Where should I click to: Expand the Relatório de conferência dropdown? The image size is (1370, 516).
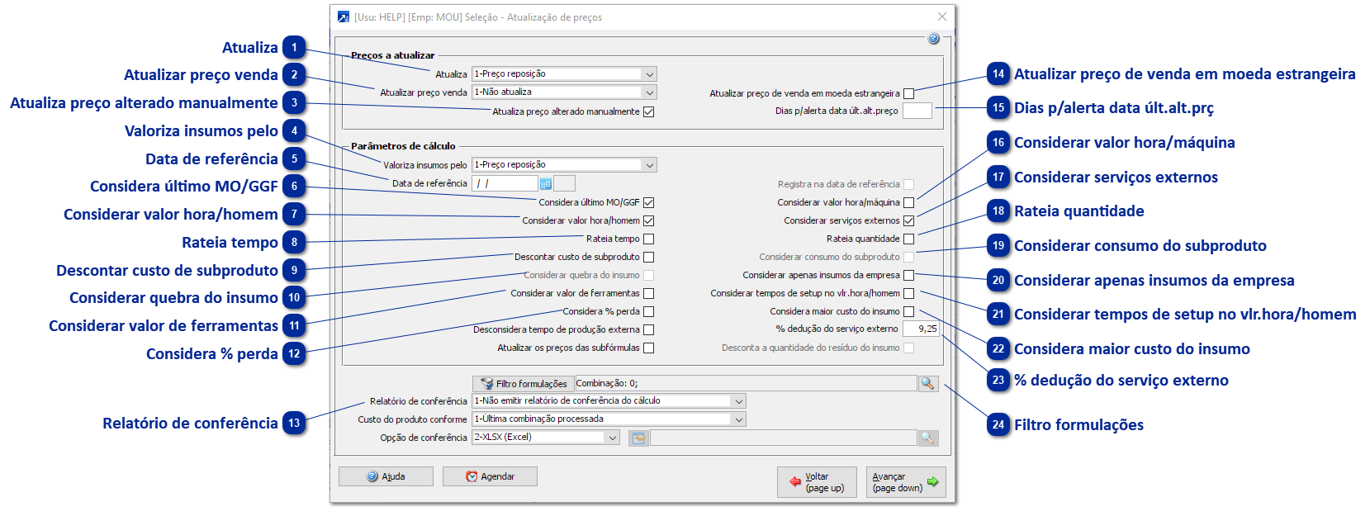pyautogui.click(x=738, y=401)
